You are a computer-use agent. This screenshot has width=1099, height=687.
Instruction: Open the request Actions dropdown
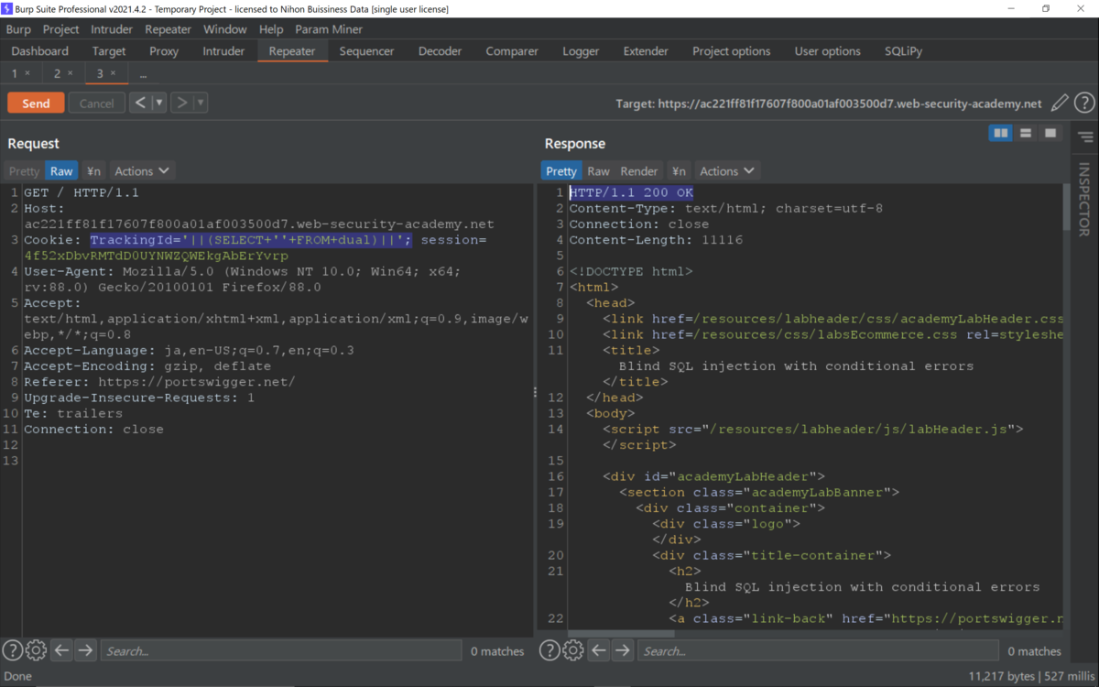[x=142, y=170]
